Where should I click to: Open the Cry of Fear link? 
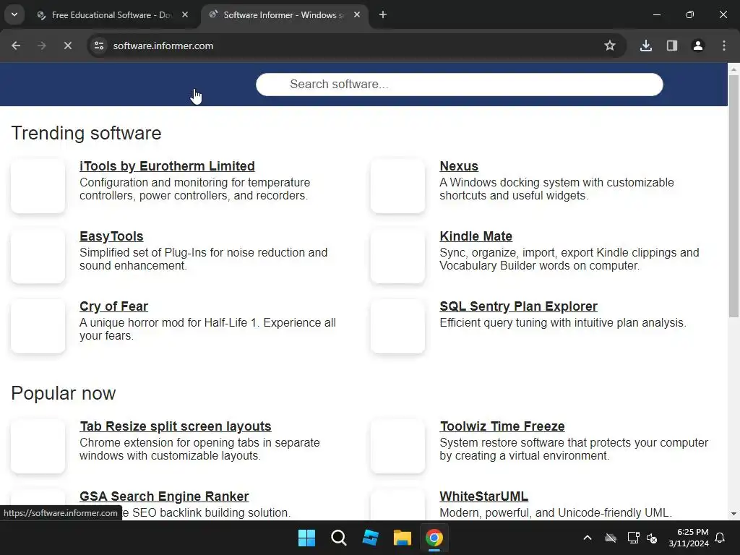(113, 306)
